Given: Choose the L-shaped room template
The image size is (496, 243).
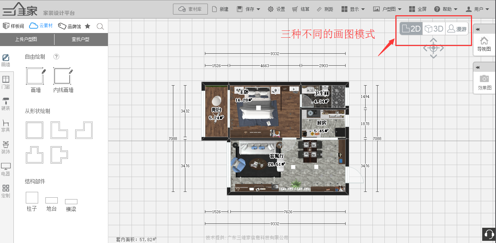Looking at the screenshot, I should click(59, 130).
